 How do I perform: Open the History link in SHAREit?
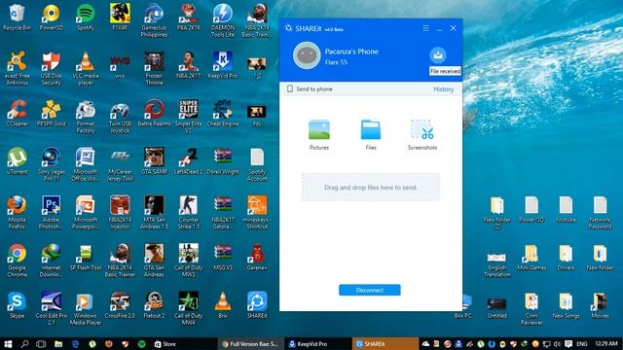click(x=444, y=89)
